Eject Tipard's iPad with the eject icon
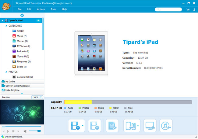 tap(38, 20)
